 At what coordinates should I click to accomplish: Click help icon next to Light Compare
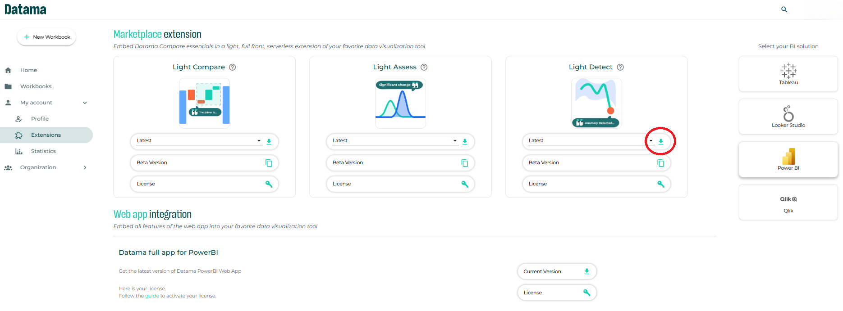point(233,67)
